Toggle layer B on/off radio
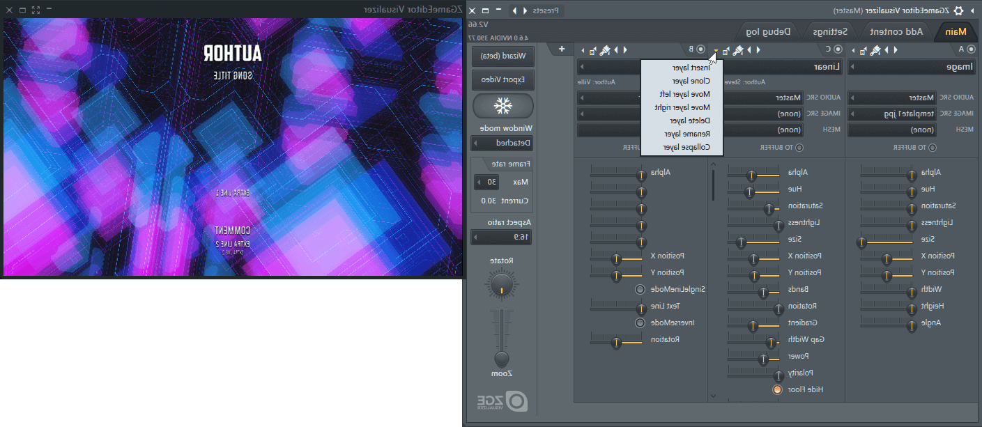 tap(700, 49)
